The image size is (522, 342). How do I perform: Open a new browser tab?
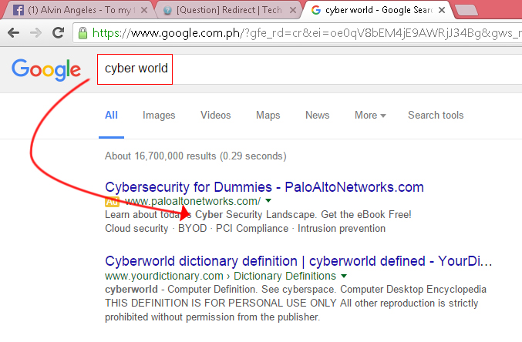466,10
